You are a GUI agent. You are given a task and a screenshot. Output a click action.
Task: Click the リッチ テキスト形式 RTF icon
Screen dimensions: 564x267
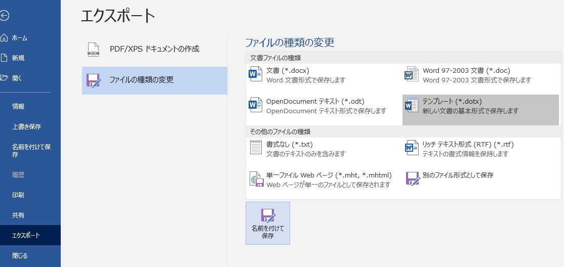click(x=412, y=148)
